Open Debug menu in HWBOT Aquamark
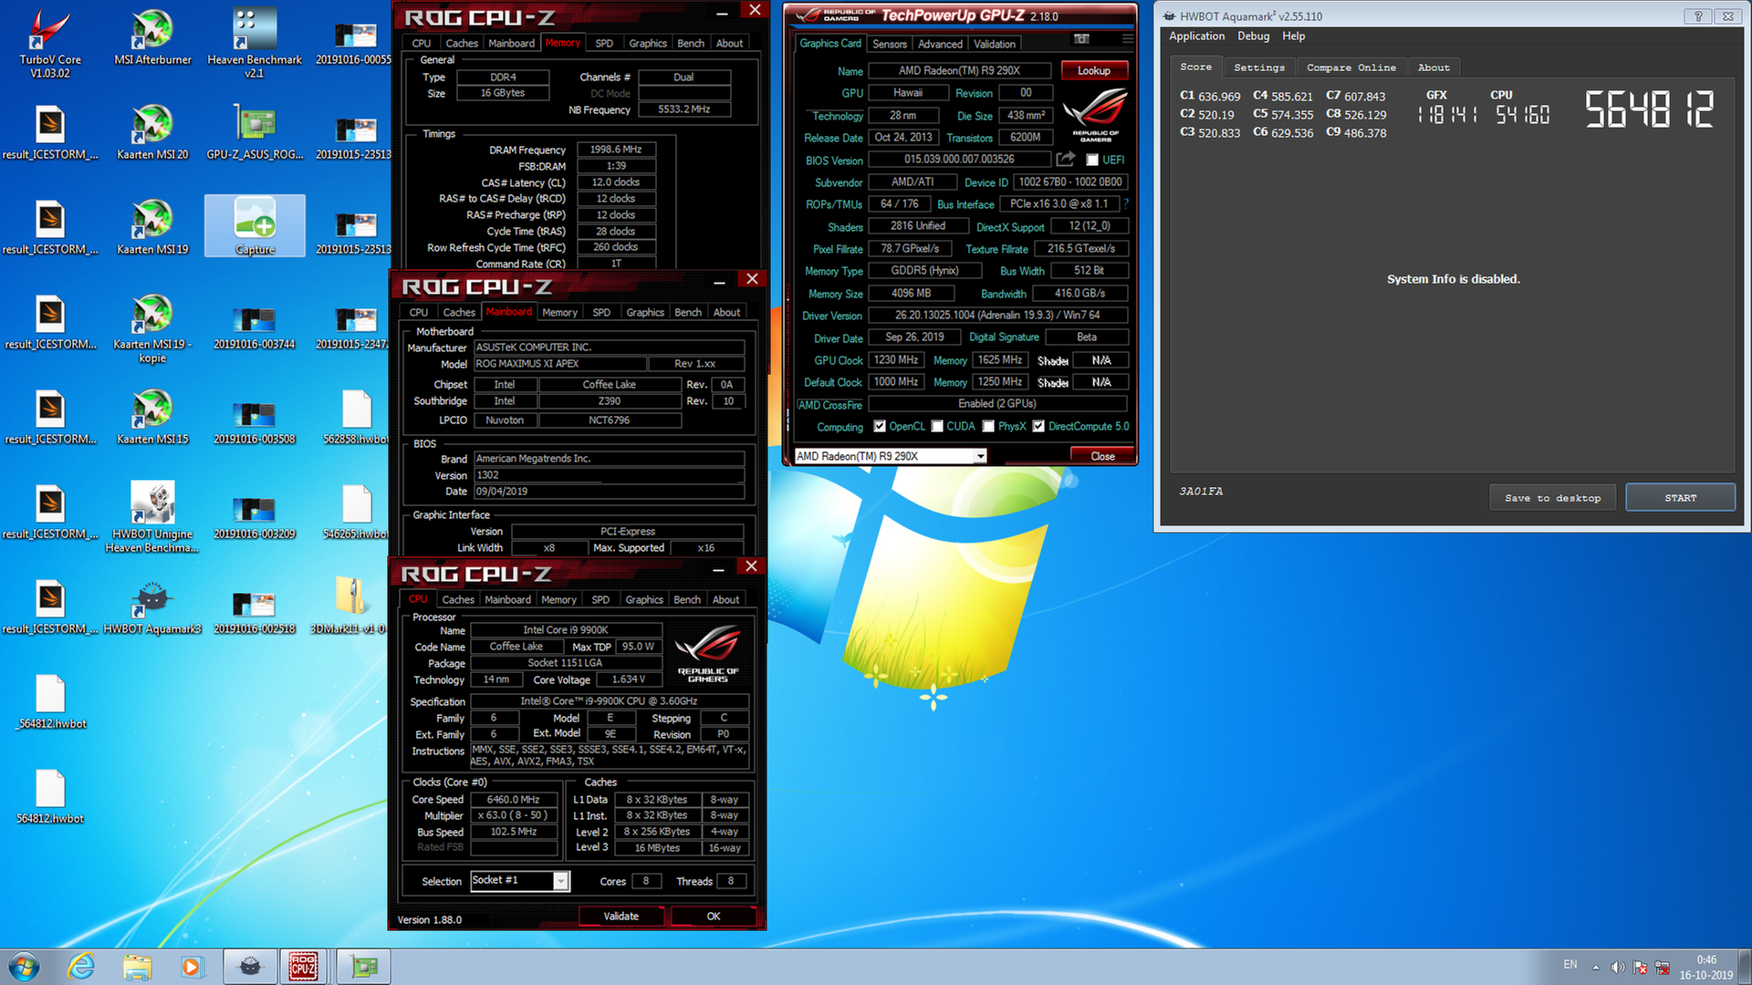The height and width of the screenshot is (985, 1752). click(x=1253, y=36)
